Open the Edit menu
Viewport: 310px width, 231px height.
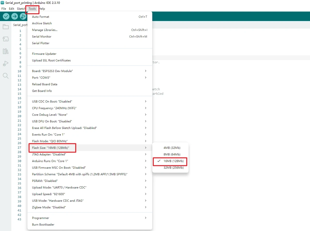12,9
